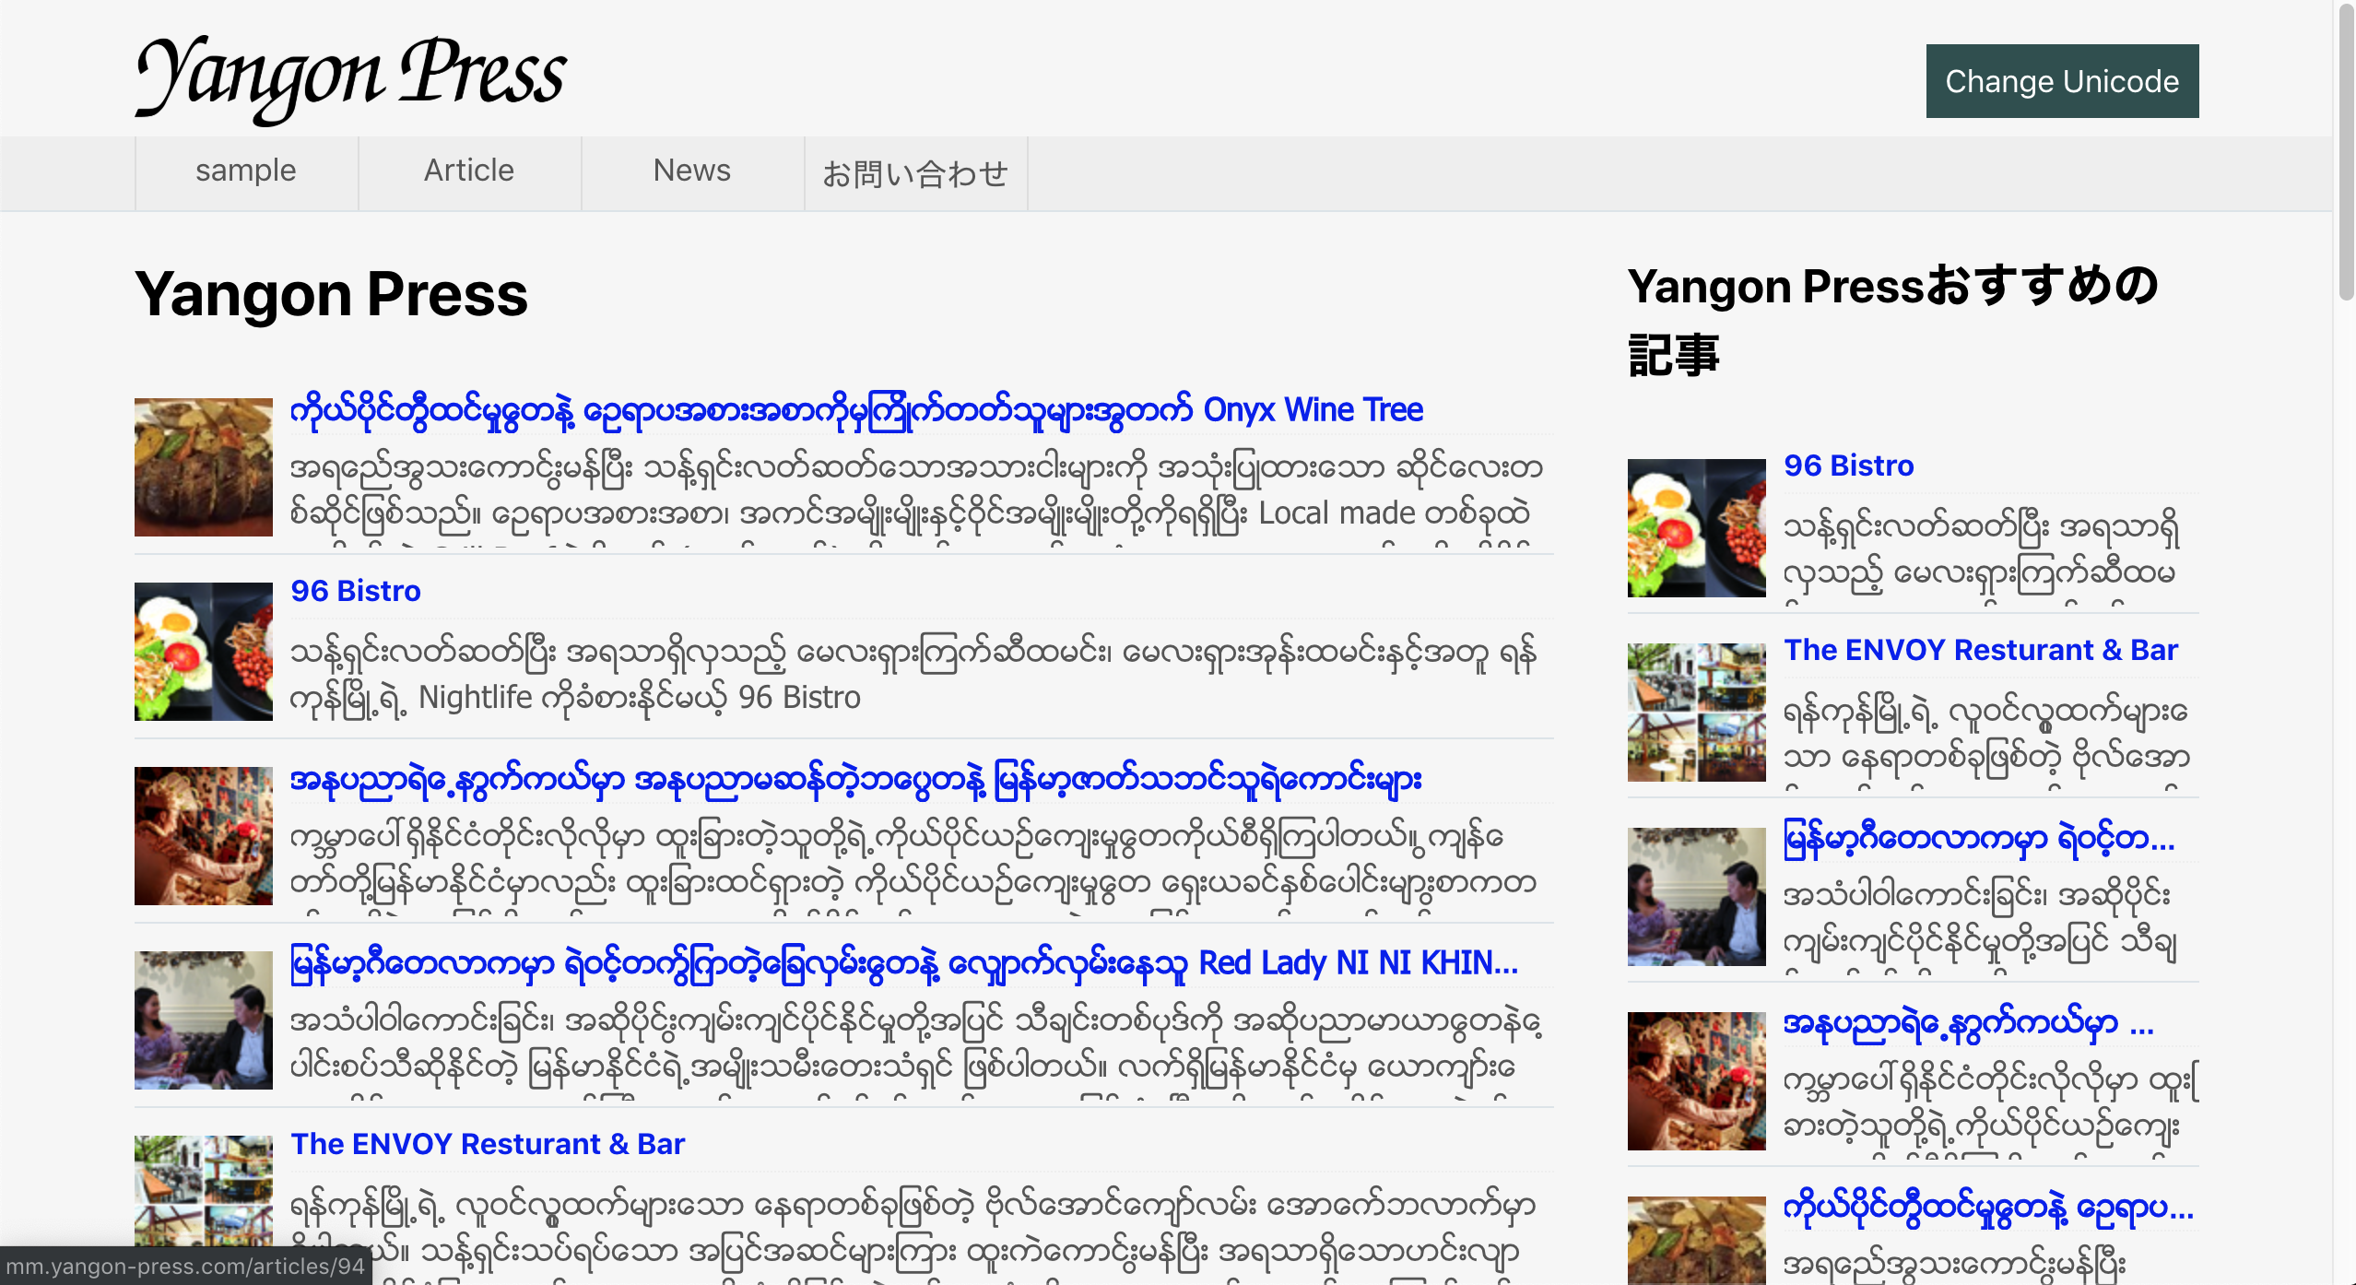Screen dimensions: 2356x1285
Task: Click the Change Unicode button
Action: pos(2062,81)
